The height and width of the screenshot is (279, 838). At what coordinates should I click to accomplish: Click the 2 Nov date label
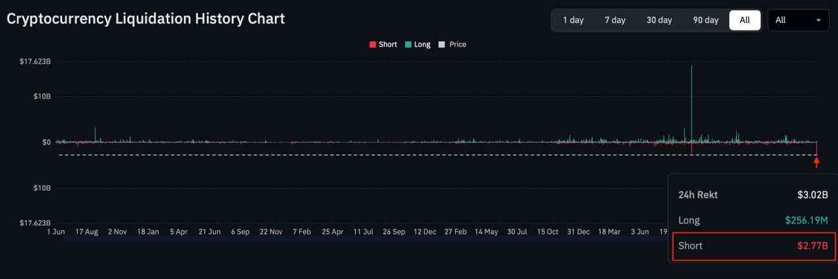pos(117,232)
